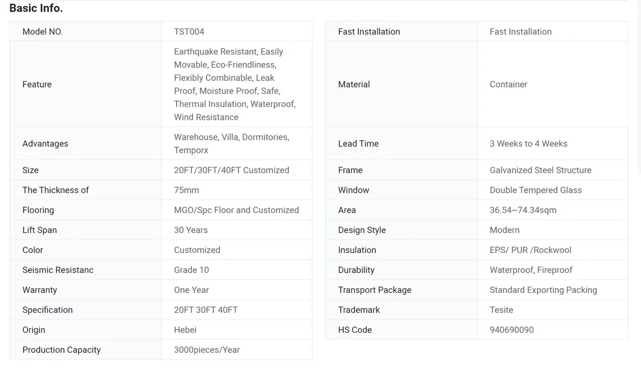
Task: Select the Hebei origin value
Action: pyautogui.click(x=185, y=330)
